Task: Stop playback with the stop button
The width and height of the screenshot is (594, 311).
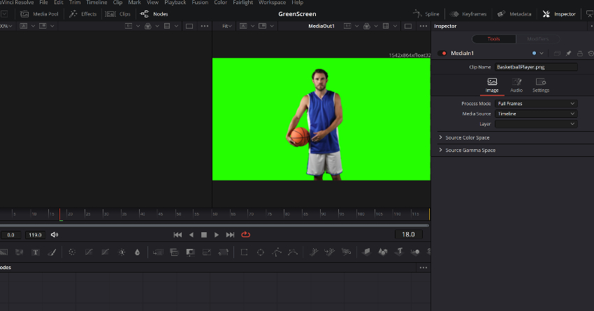Action: 204,235
